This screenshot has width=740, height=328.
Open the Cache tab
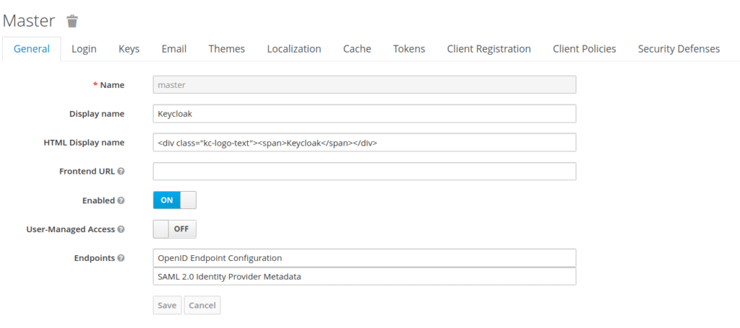tap(357, 49)
